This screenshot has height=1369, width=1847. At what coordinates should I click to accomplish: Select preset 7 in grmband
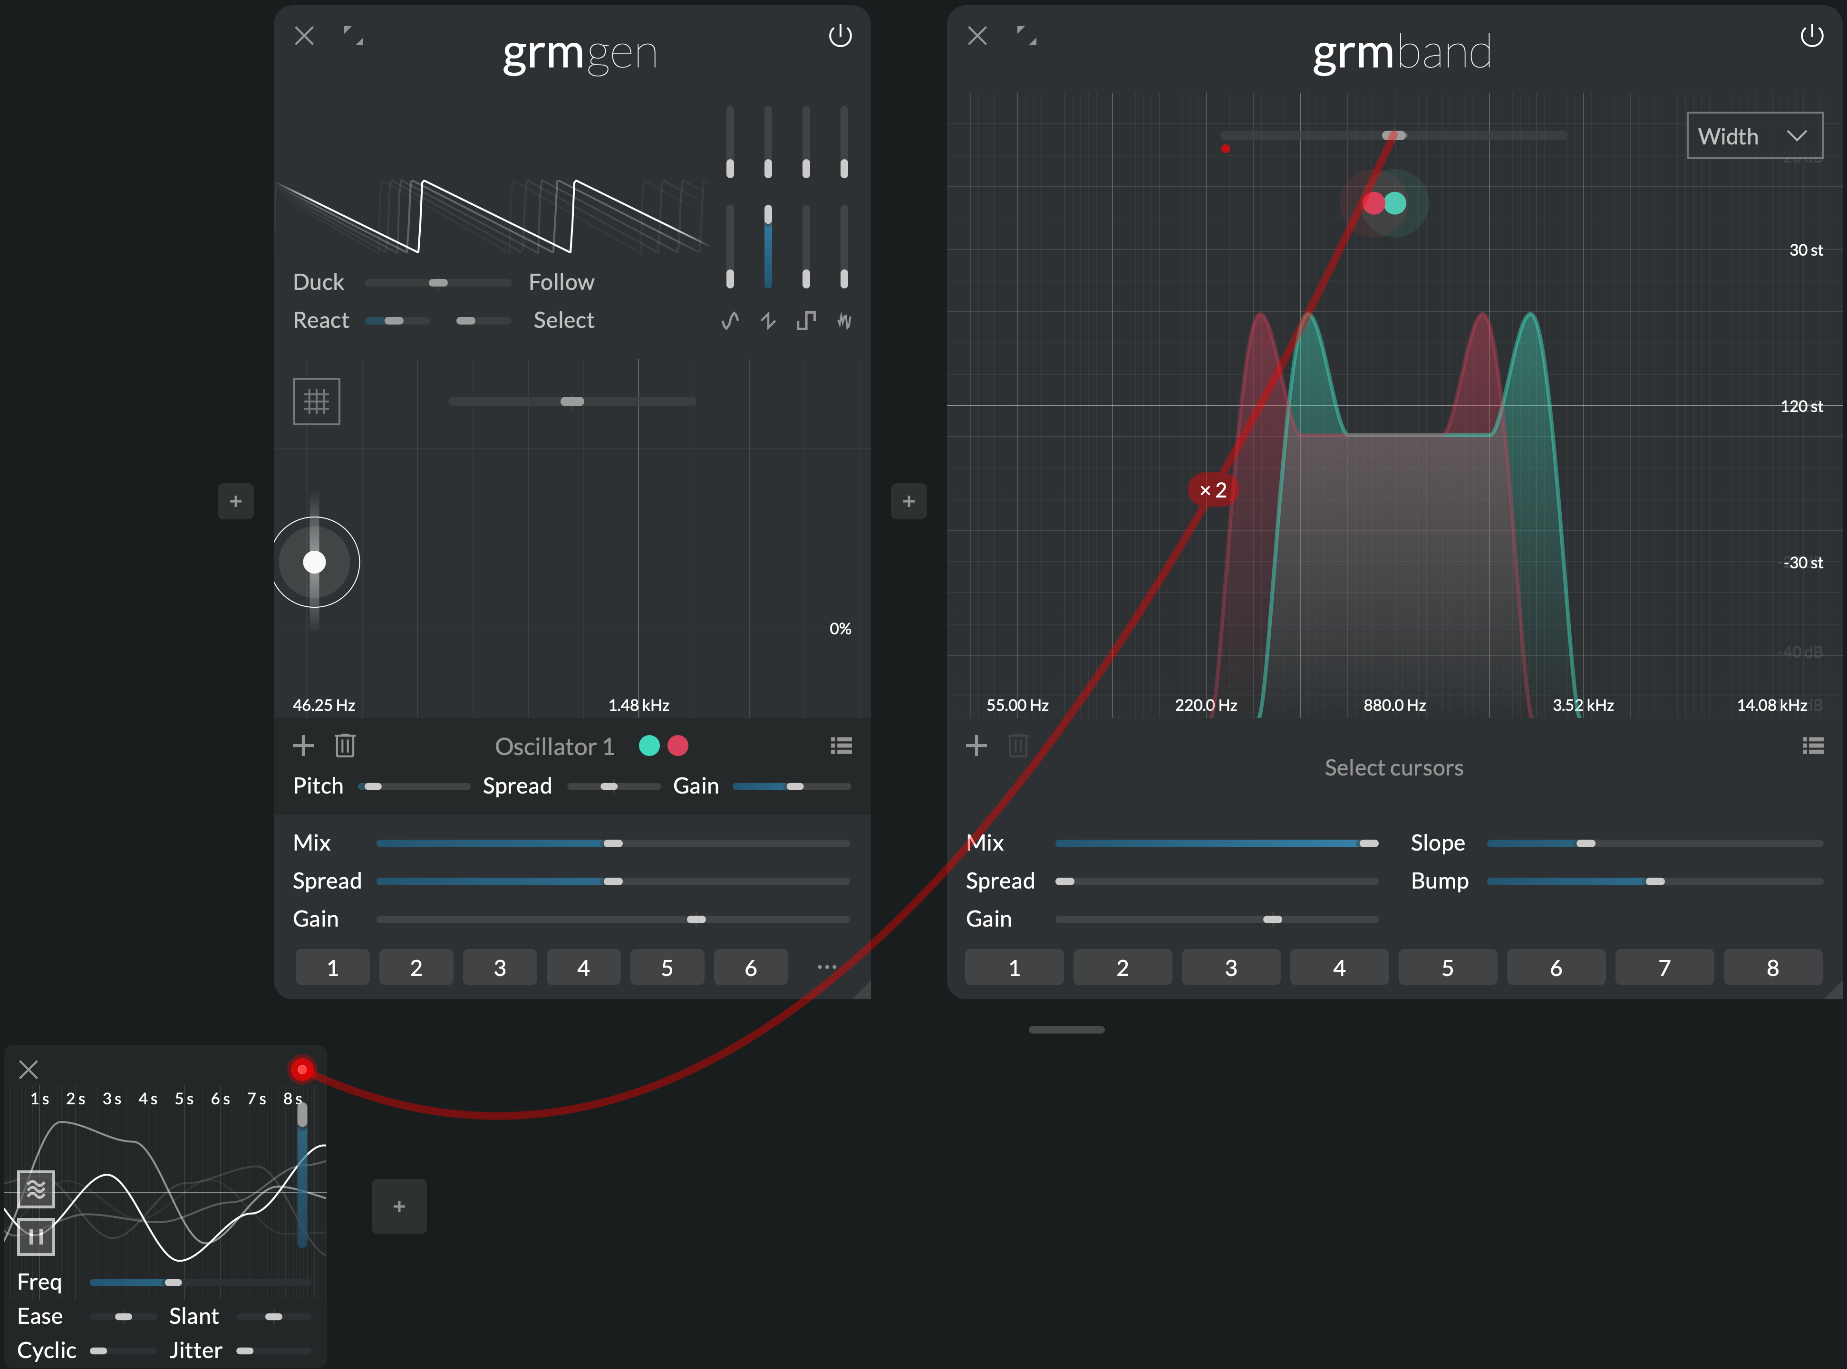1664,968
